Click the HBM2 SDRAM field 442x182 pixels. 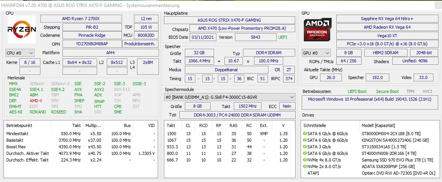386,53
